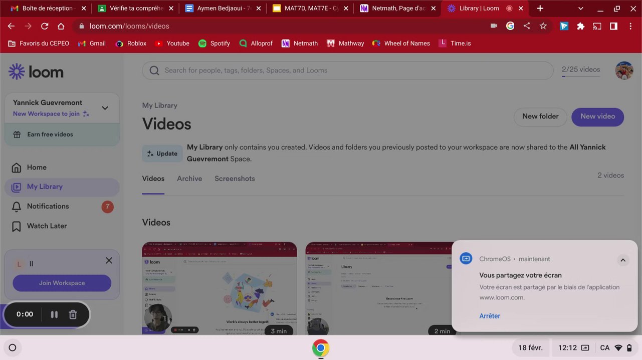
Task: Open the Alloprof bookmark
Action: point(256,43)
